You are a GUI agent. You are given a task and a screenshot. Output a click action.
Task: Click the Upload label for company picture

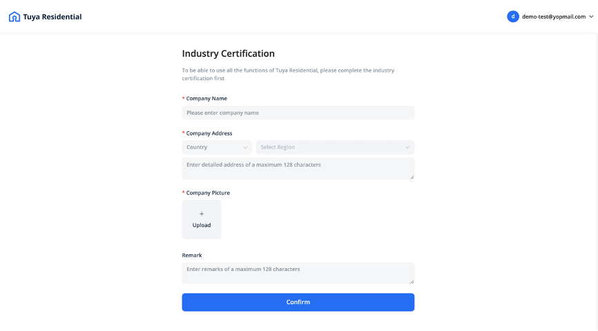pos(202,225)
